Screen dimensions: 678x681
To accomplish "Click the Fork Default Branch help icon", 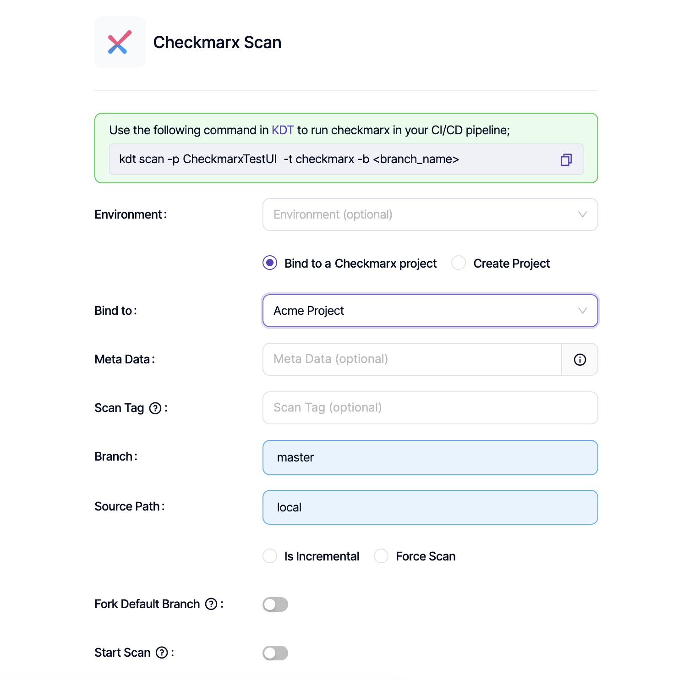I will click(211, 604).
